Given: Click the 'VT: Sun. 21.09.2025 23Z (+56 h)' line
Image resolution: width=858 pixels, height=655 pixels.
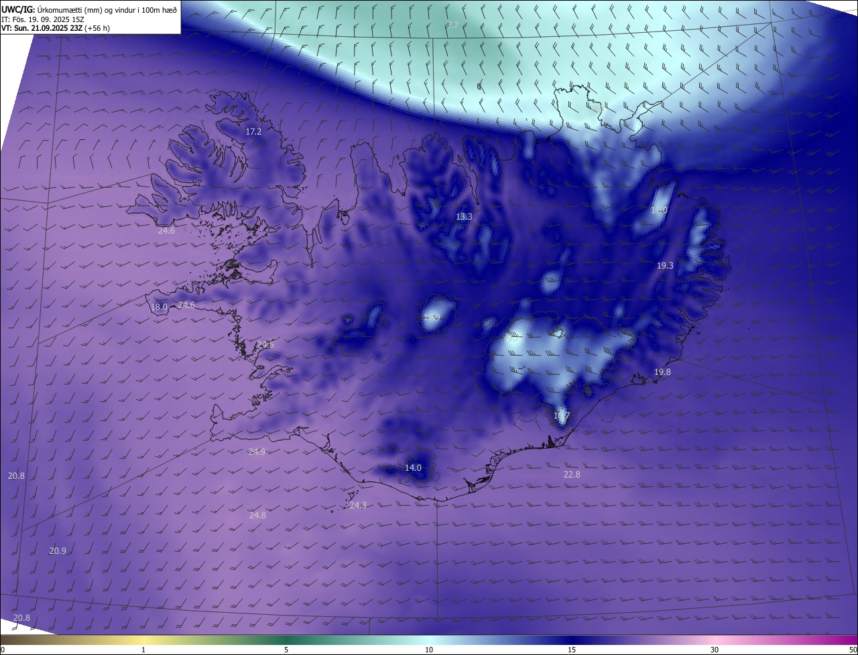Looking at the screenshot, I should tap(56, 28).
